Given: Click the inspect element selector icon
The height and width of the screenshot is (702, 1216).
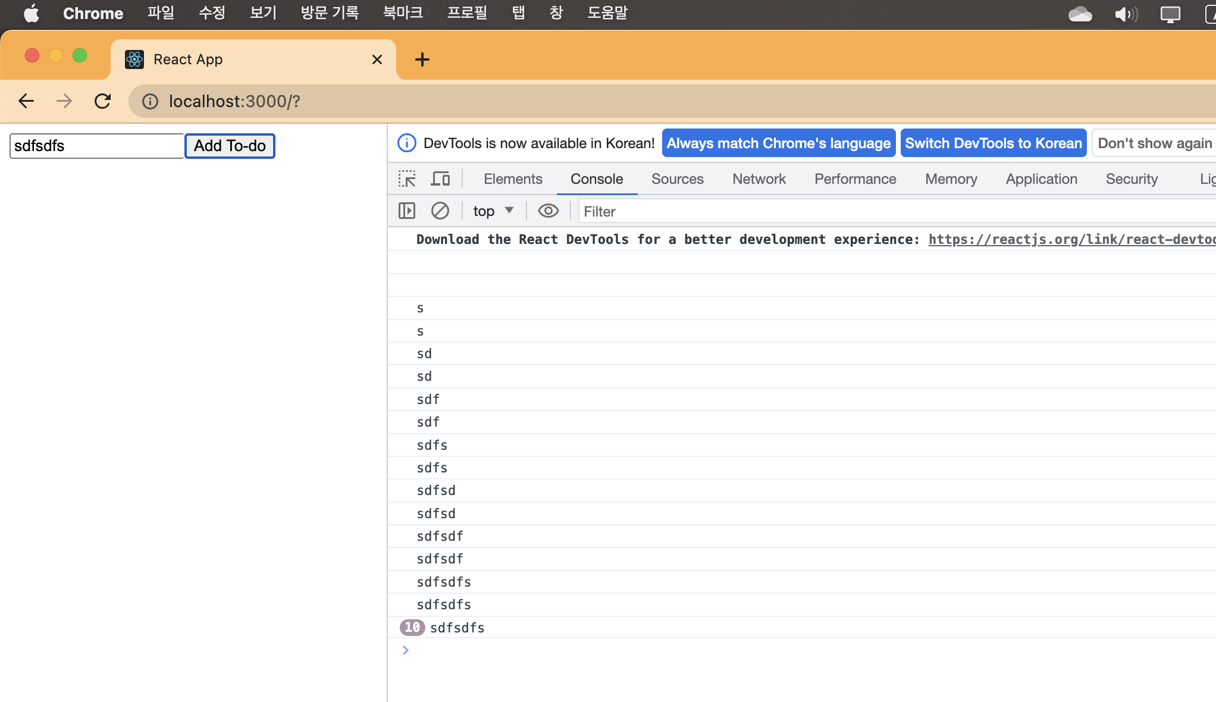Looking at the screenshot, I should click(407, 179).
